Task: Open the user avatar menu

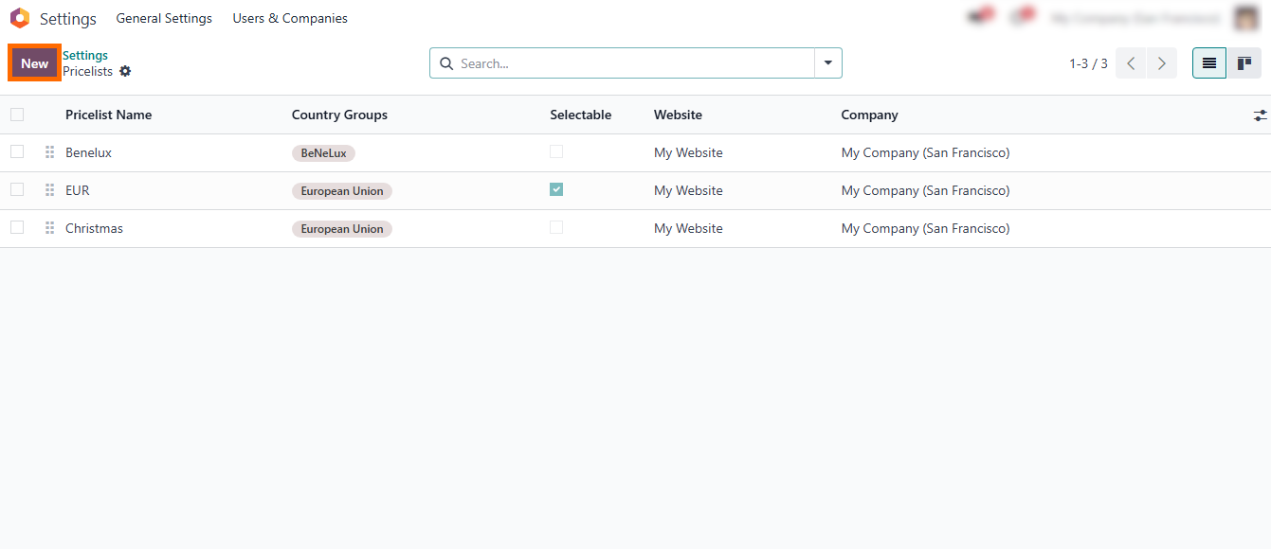Action: pos(1245,18)
